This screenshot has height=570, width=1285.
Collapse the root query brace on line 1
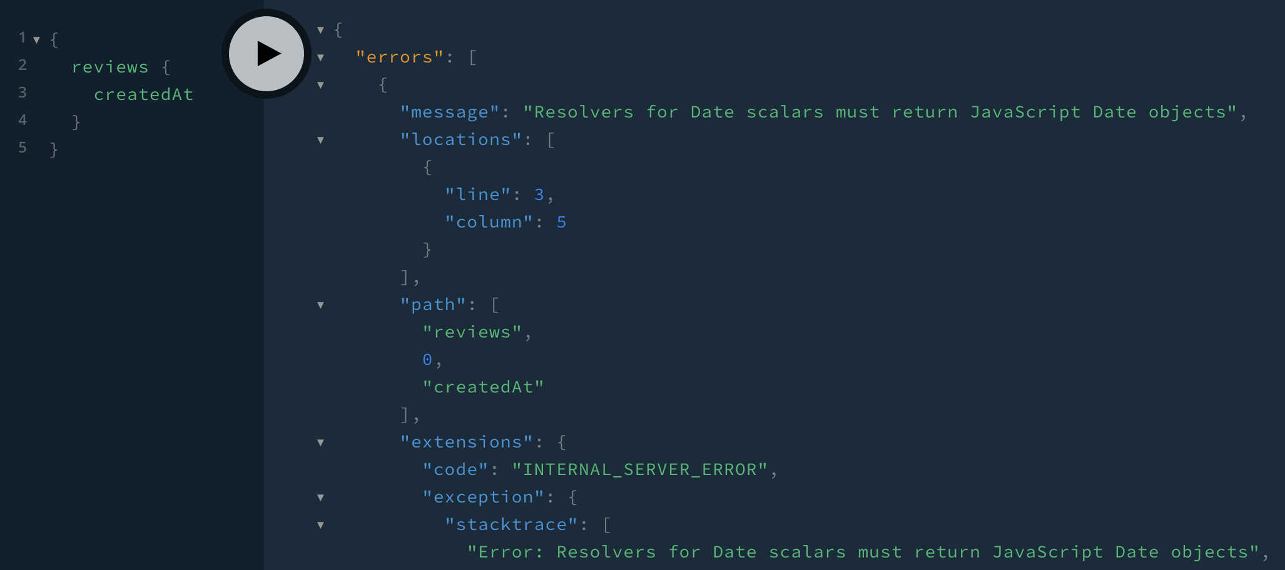(x=36, y=40)
